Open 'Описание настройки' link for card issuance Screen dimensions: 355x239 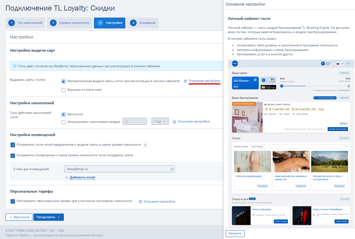click(204, 81)
